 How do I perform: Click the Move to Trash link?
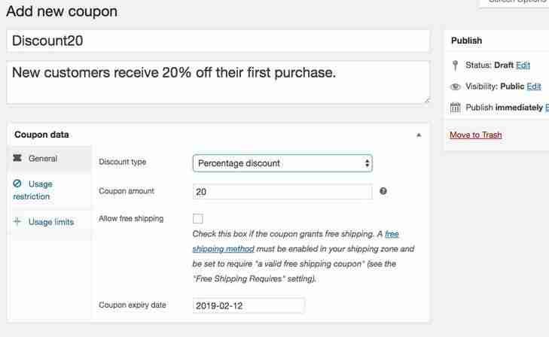[476, 135]
